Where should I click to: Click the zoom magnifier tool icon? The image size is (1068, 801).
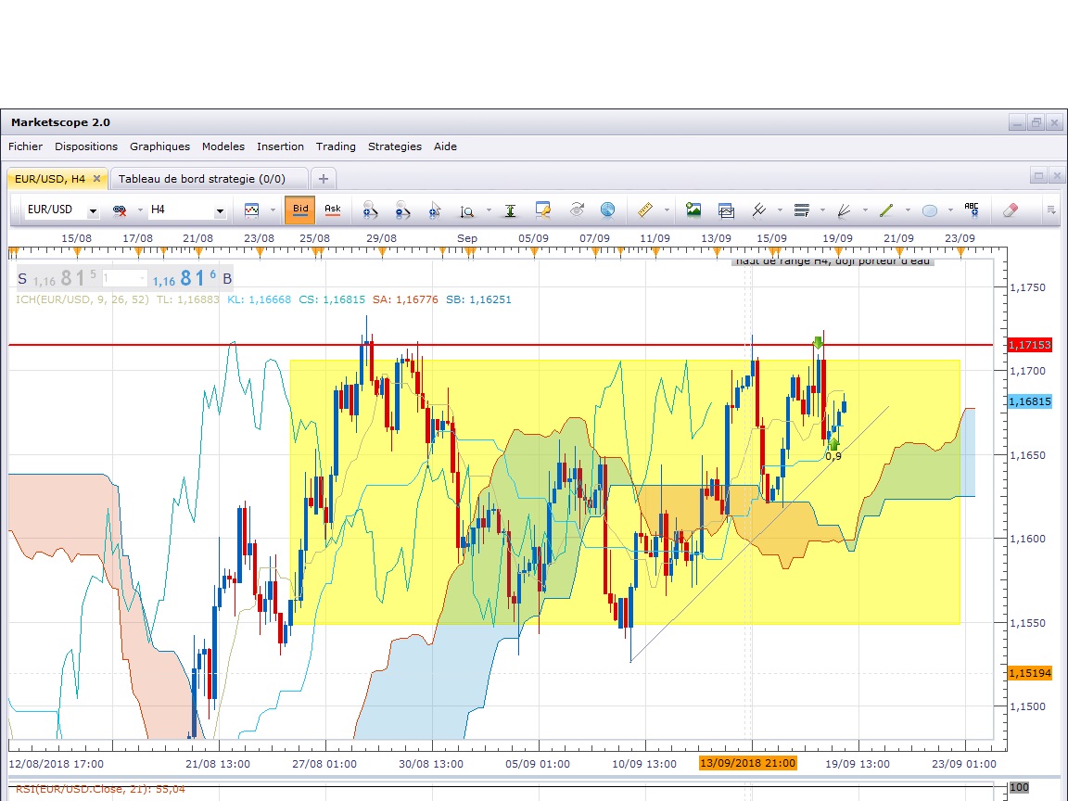(x=467, y=210)
